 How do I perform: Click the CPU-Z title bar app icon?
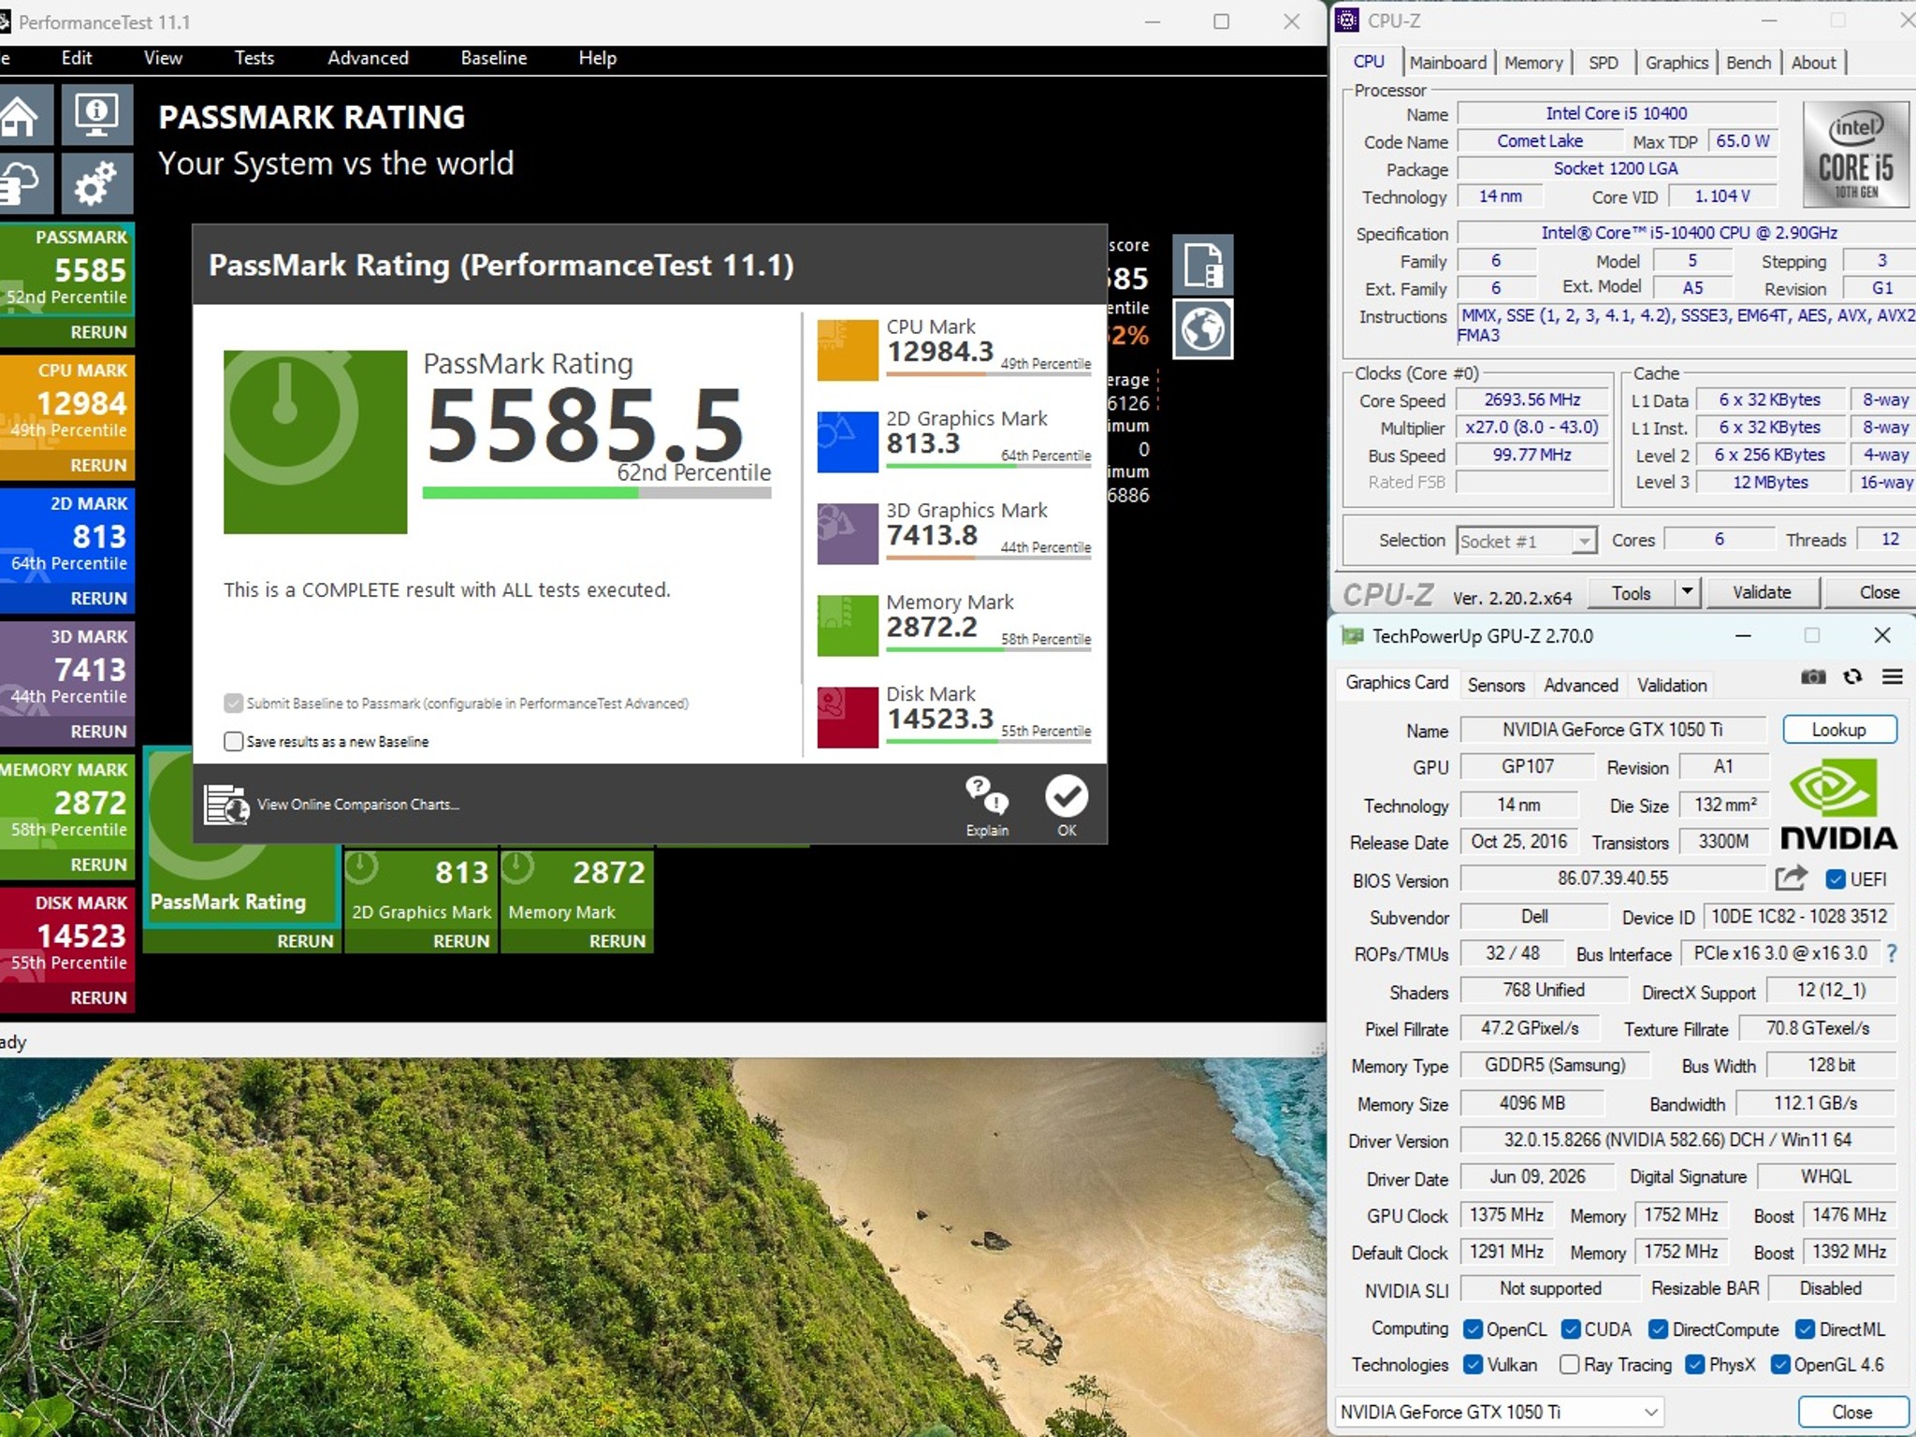pyautogui.click(x=1347, y=21)
